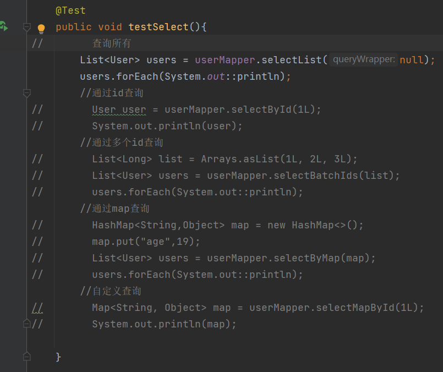The width and height of the screenshot is (443, 372).
Task: Collapse the testSelect method fold marker
Action: click(26, 27)
